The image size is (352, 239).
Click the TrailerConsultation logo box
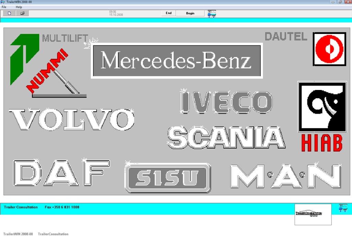point(313,214)
